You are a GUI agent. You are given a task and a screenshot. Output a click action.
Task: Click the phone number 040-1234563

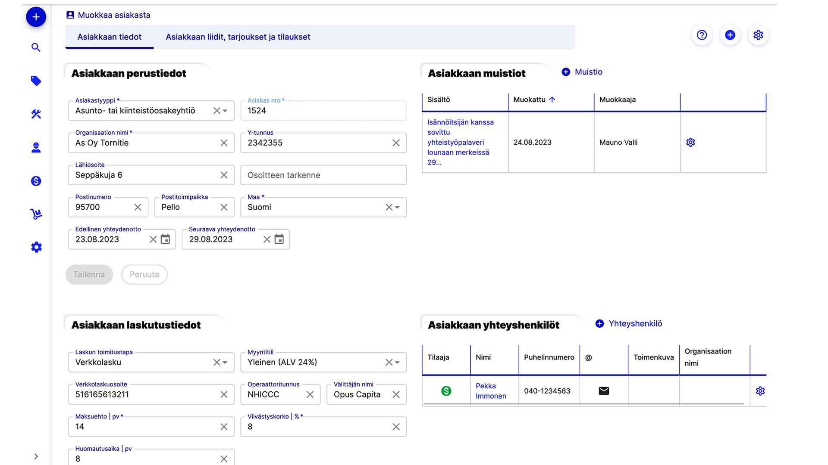tap(547, 391)
